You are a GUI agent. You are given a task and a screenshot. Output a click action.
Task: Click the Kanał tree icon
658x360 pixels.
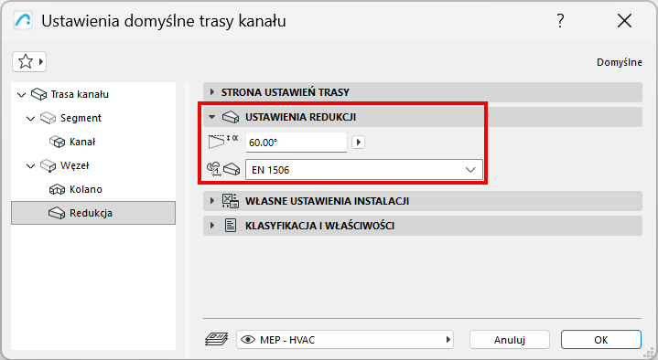coord(57,142)
